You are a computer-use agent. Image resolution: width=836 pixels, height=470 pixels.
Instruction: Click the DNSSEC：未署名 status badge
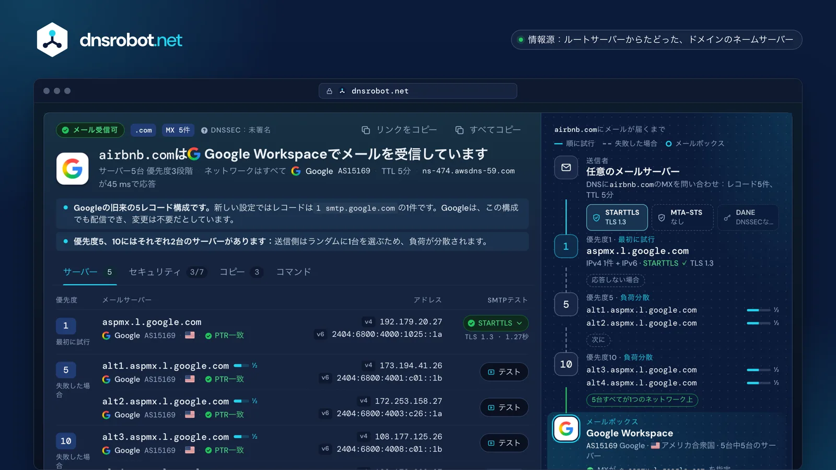pos(236,130)
